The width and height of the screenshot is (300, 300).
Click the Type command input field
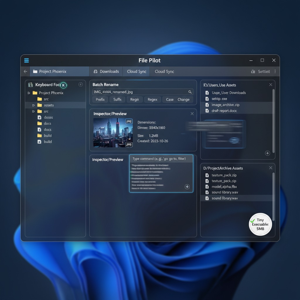[161, 159]
